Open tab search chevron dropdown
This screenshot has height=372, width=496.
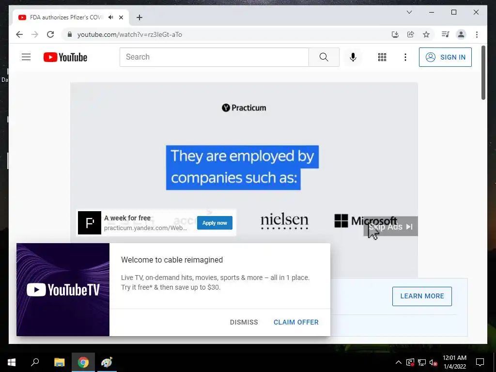tap(409, 12)
